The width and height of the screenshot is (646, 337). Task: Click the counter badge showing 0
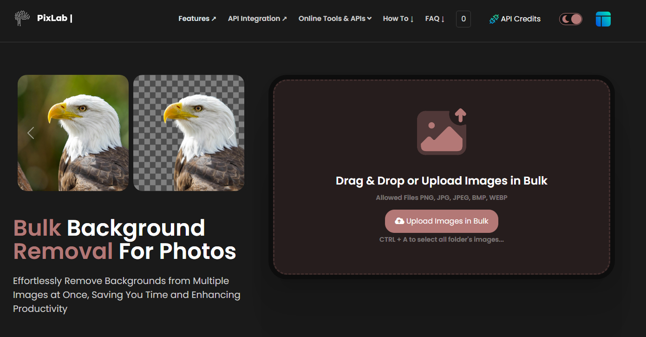click(x=463, y=19)
